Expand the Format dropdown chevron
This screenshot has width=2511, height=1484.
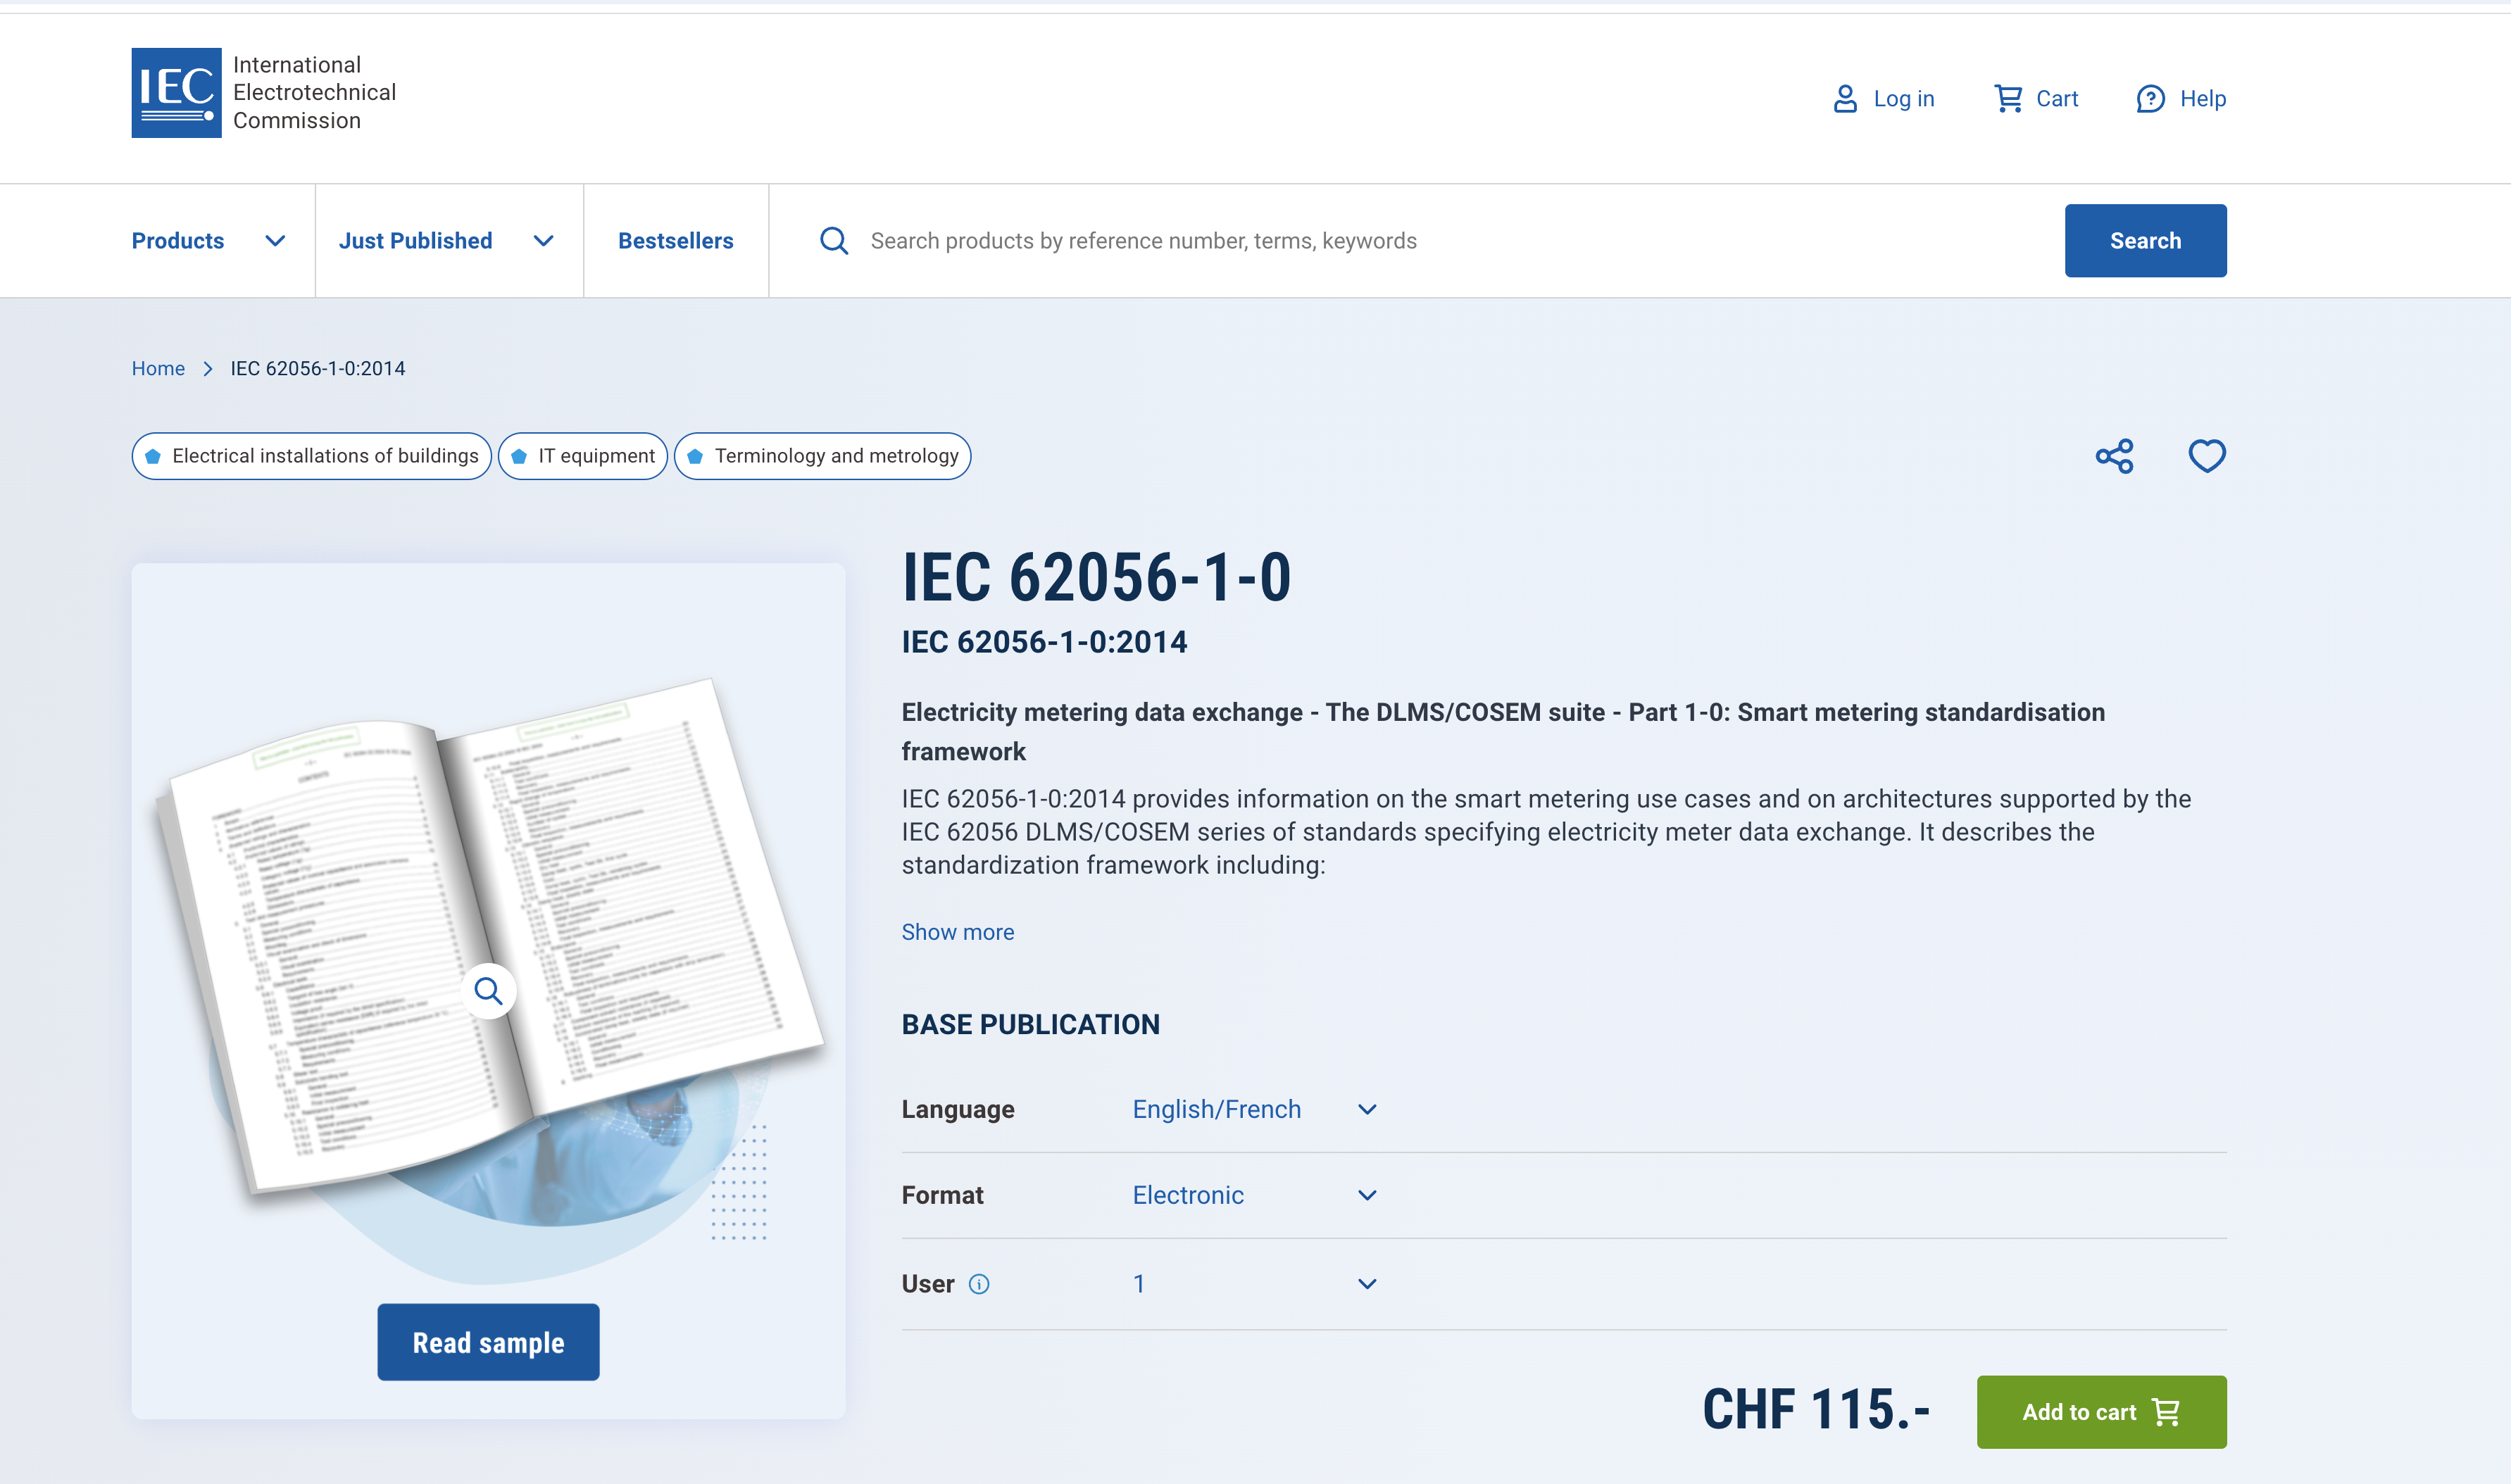(x=1367, y=1196)
